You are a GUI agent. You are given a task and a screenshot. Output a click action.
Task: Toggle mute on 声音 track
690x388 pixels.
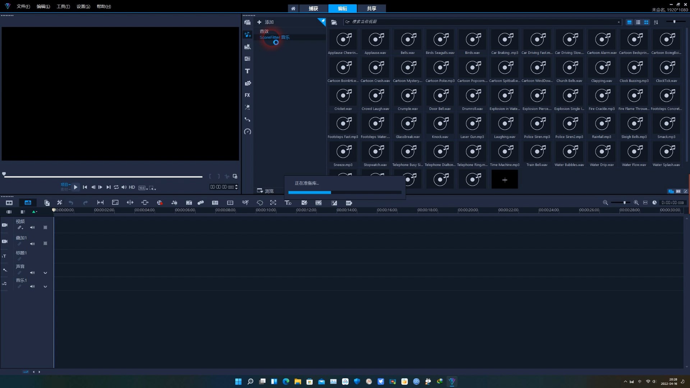32,272
